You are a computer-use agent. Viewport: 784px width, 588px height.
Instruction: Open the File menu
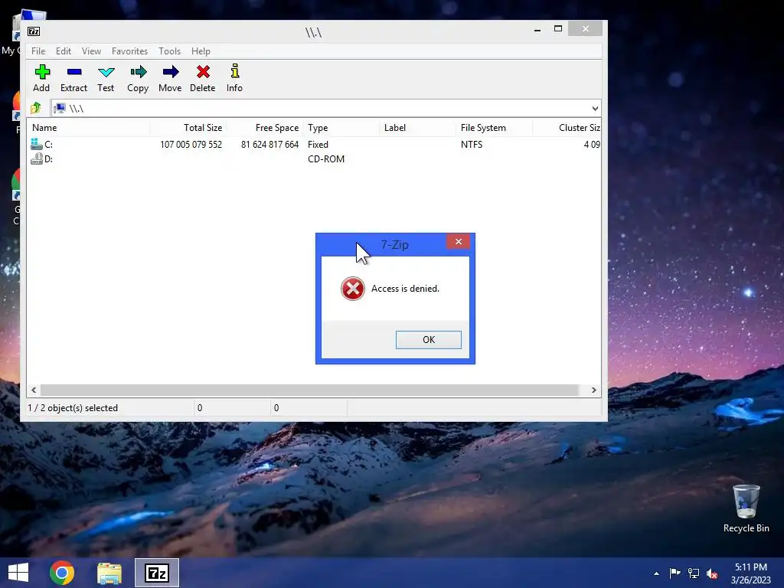point(38,51)
